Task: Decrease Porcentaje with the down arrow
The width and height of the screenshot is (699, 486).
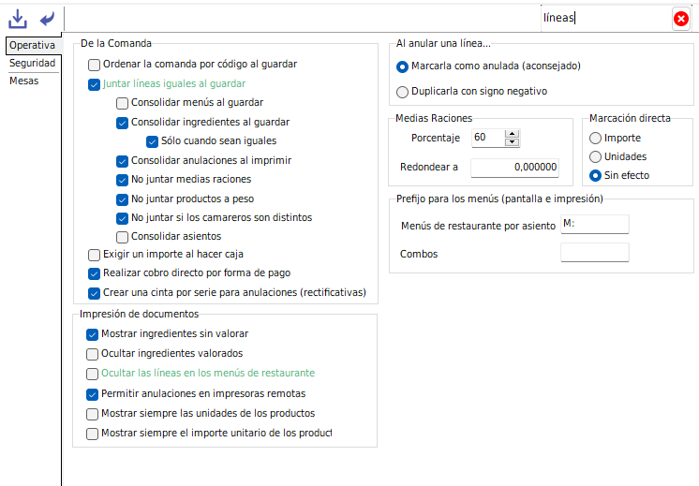Action: click(512, 142)
